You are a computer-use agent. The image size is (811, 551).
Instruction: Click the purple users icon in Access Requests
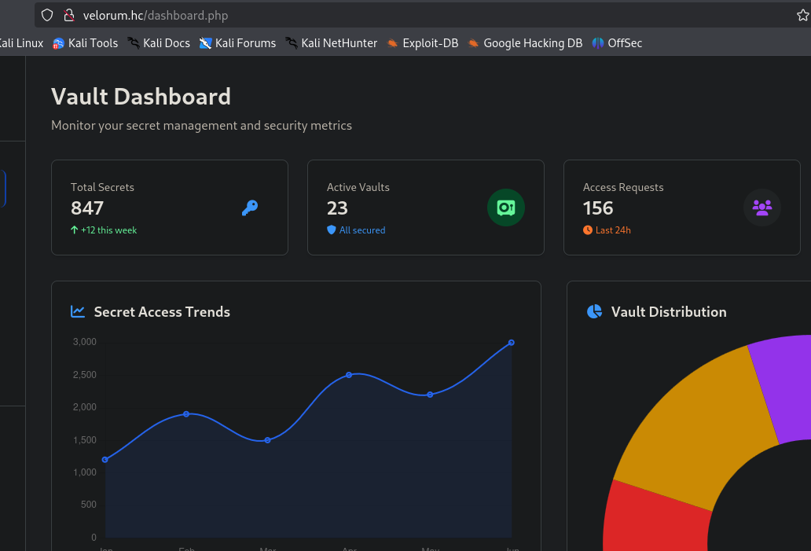point(761,208)
